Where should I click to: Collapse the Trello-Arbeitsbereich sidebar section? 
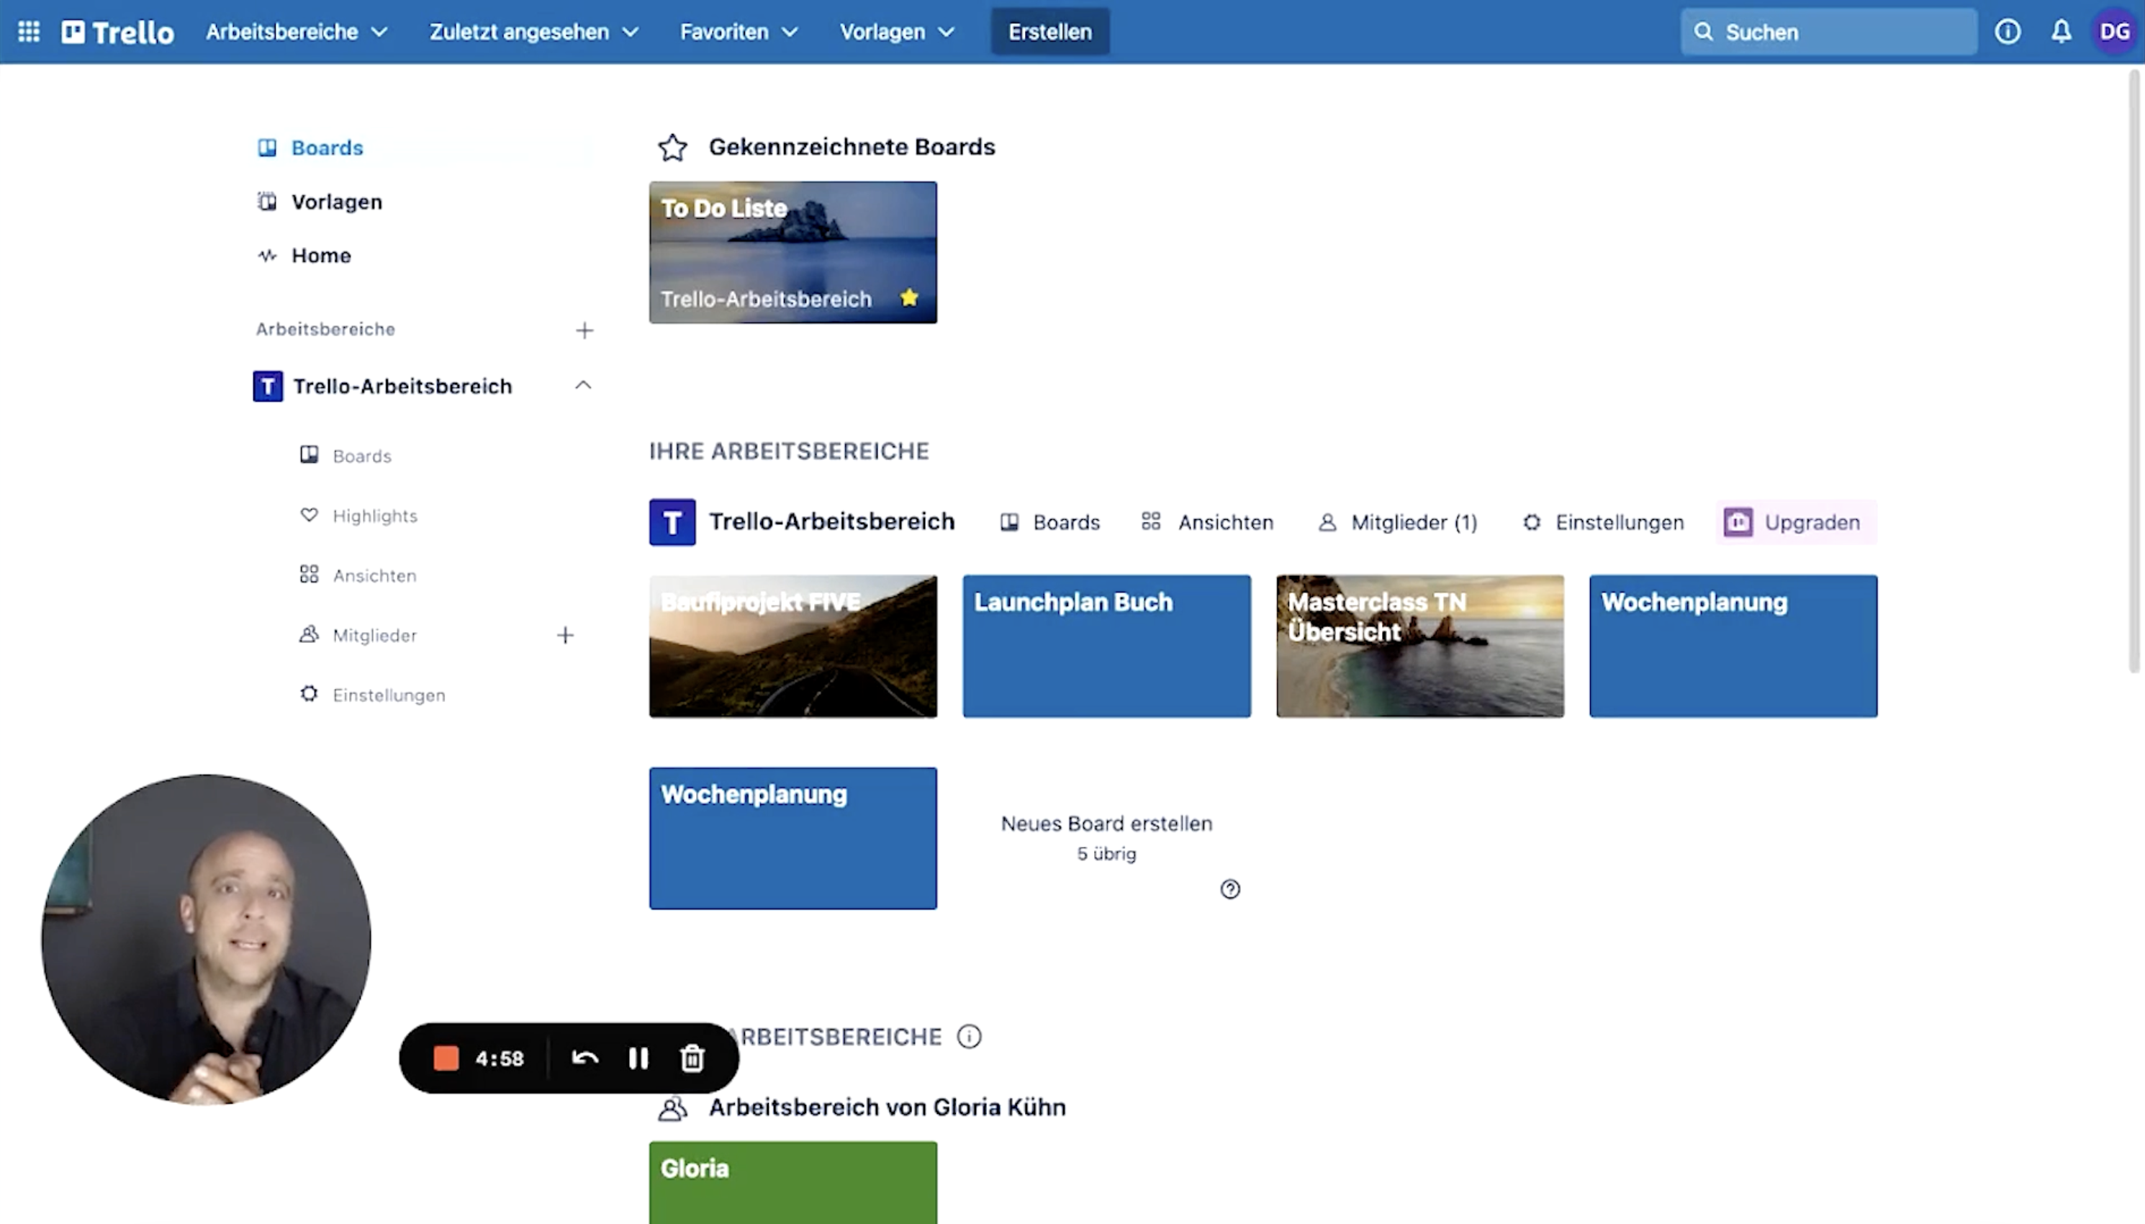(x=583, y=386)
